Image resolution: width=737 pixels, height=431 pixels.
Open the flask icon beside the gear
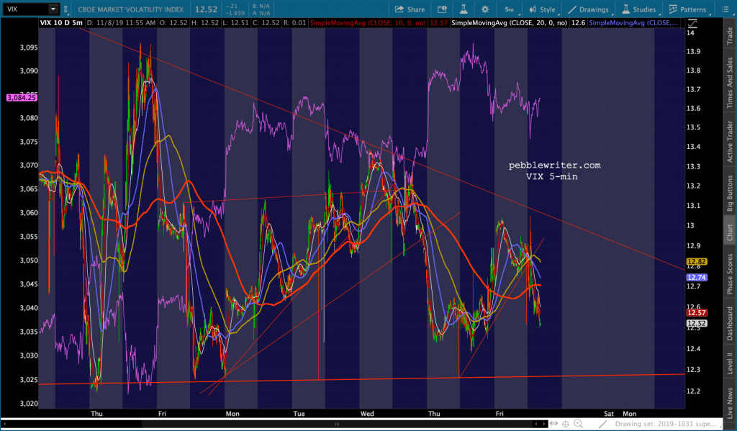pos(464,9)
